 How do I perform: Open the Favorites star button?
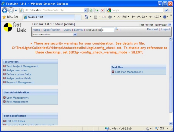(10, 17)
